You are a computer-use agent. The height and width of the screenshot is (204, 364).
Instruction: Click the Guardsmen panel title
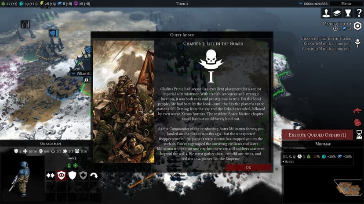(51, 144)
